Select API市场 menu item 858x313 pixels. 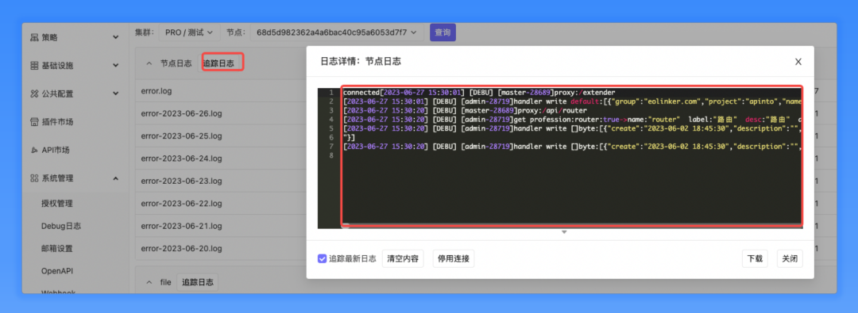(x=56, y=150)
